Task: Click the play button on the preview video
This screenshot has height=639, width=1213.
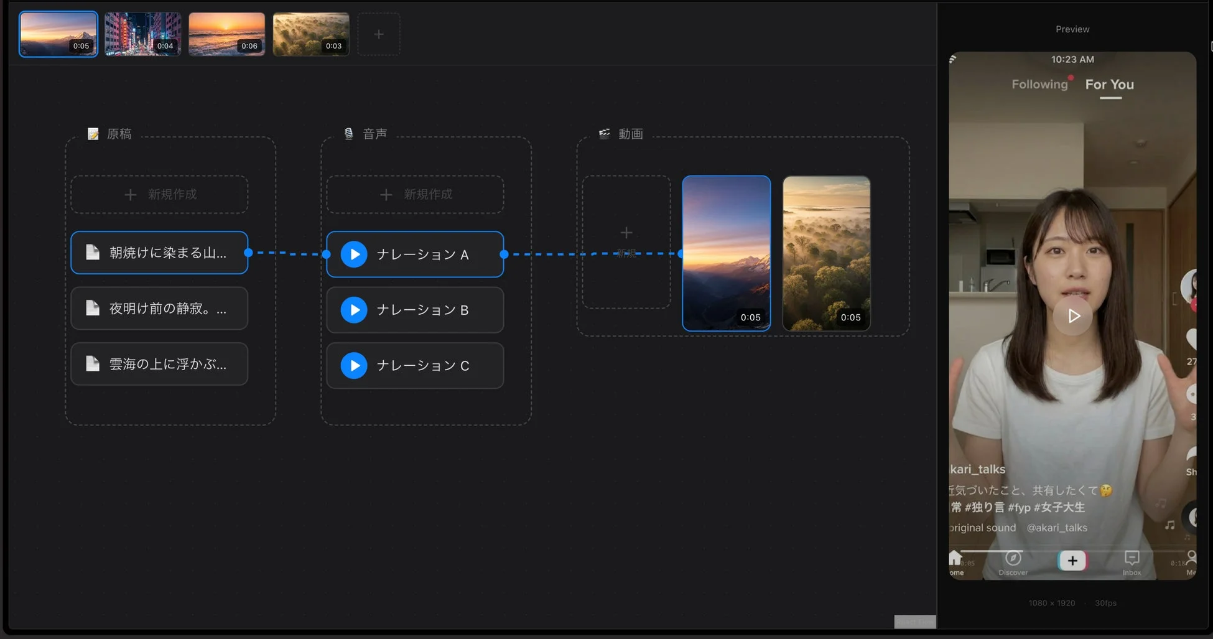Action: (x=1072, y=316)
